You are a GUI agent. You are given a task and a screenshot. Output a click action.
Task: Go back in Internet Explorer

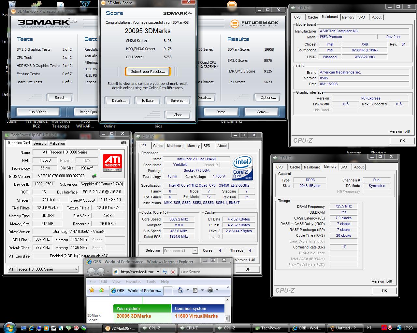point(92,272)
